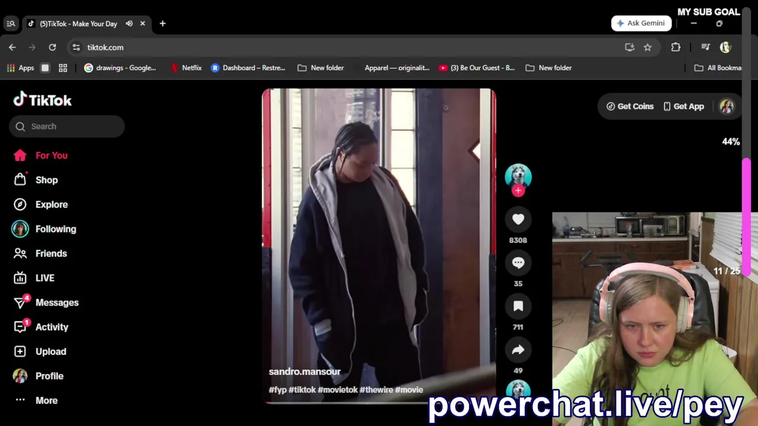Open the #movietok hashtag

(x=338, y=390)
